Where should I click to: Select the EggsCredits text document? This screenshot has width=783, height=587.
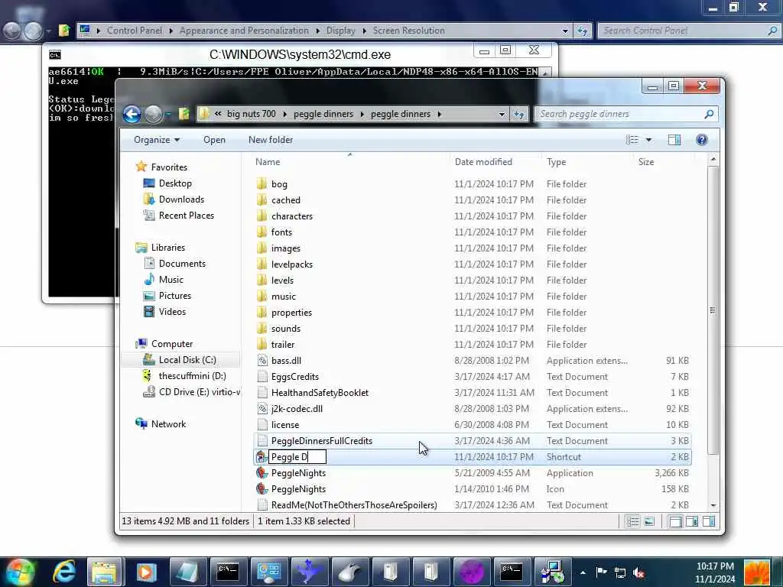(x=294, y=376)
